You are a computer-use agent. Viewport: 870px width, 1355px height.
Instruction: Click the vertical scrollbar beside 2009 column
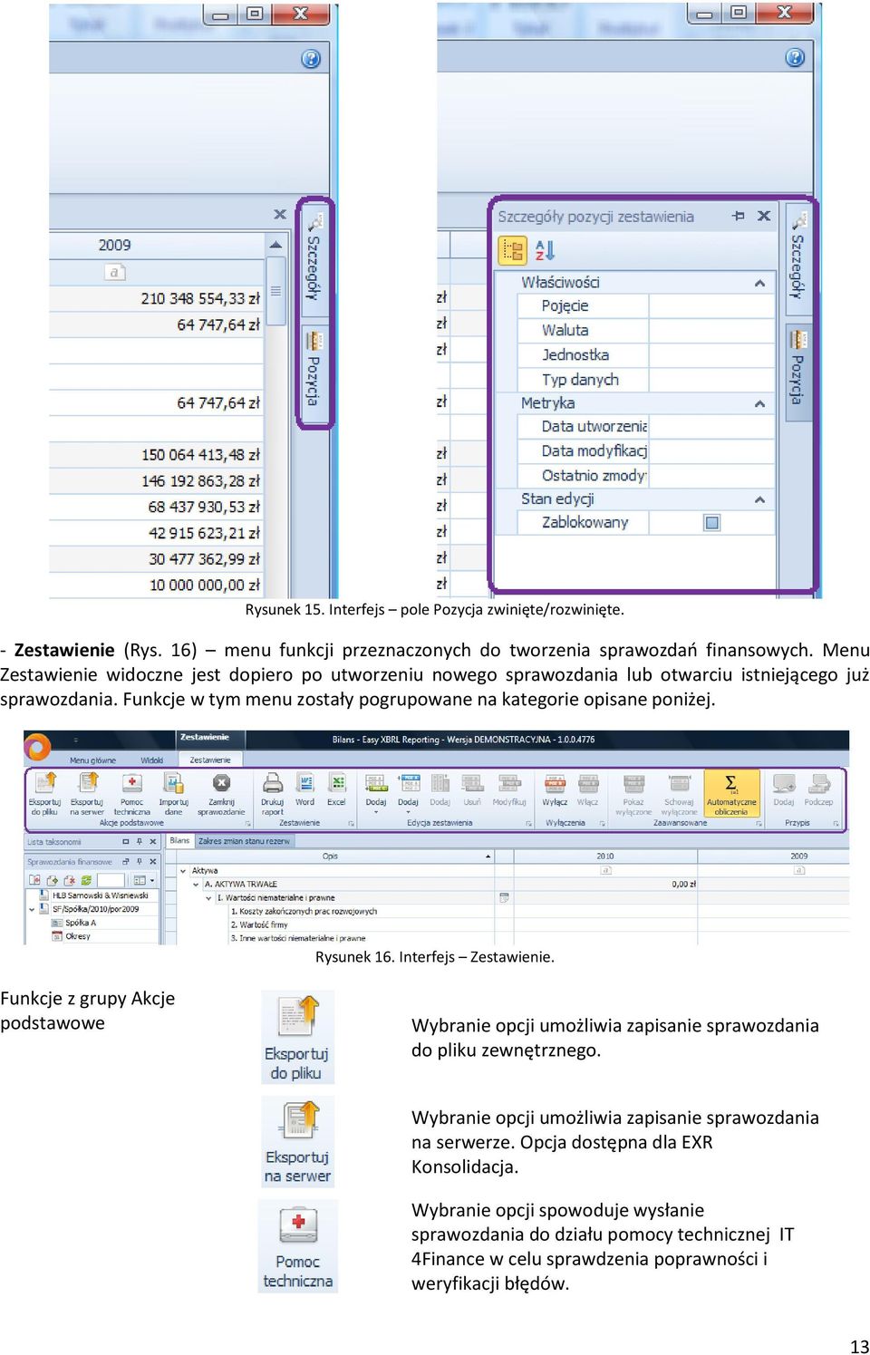coord(275,291)
